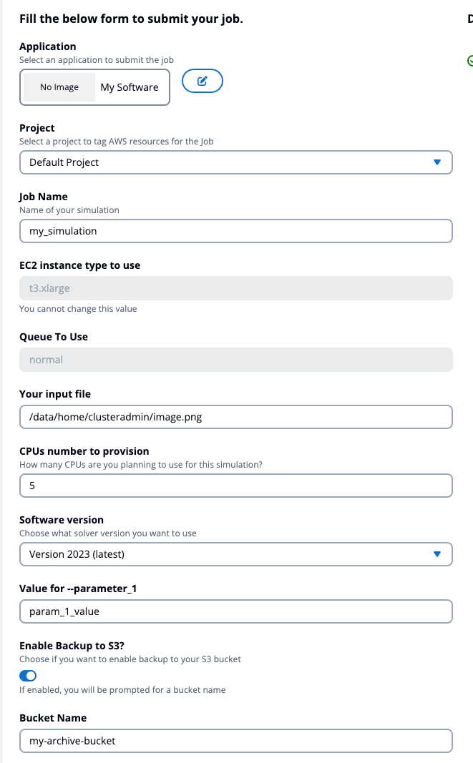The width and height of the screenshot is (473, 763).
Task: Click the Job Name label text
Action: click(x=44, y=197)
